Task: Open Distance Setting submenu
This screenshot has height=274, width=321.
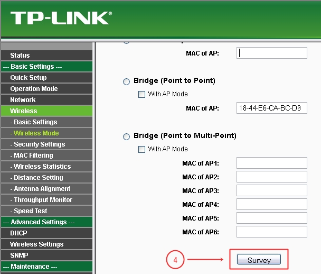Action: 46,177
